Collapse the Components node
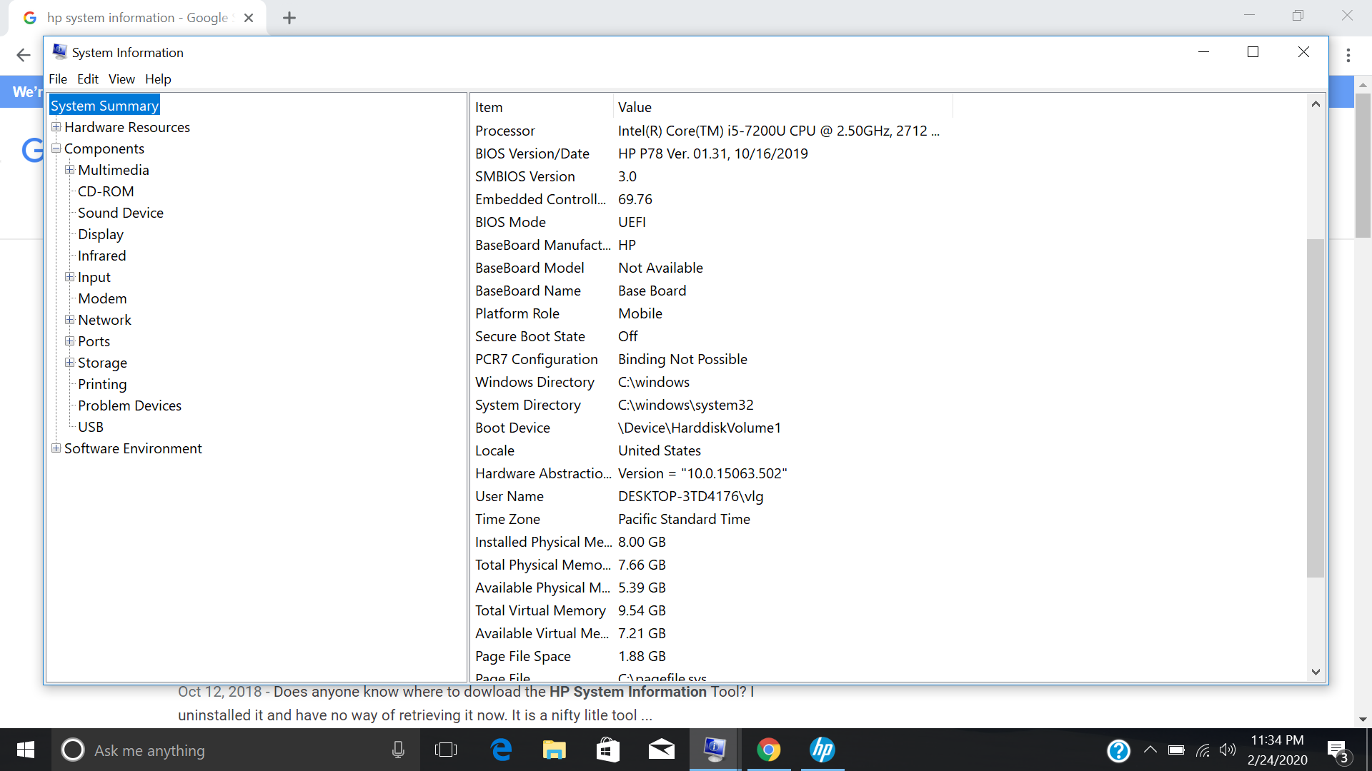1372x771 pixels. [56, 148]
